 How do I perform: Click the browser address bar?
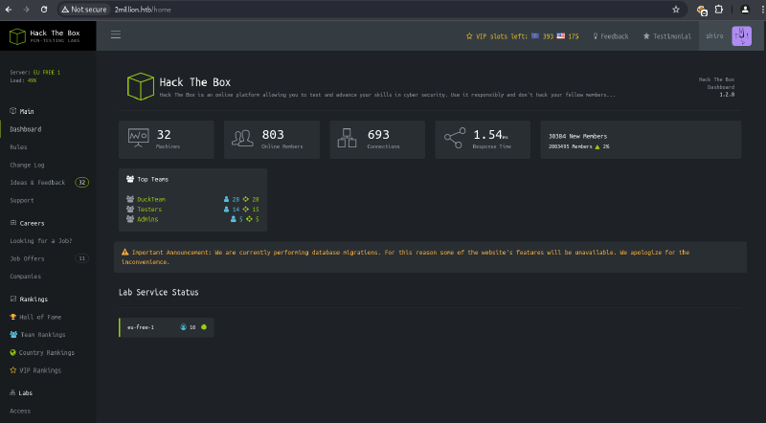[x=383, y=9]
